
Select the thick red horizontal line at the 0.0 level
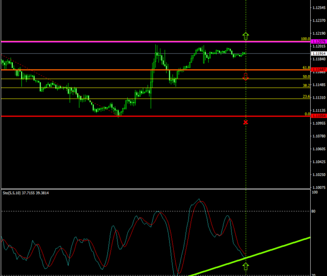(x=153, y=116)
